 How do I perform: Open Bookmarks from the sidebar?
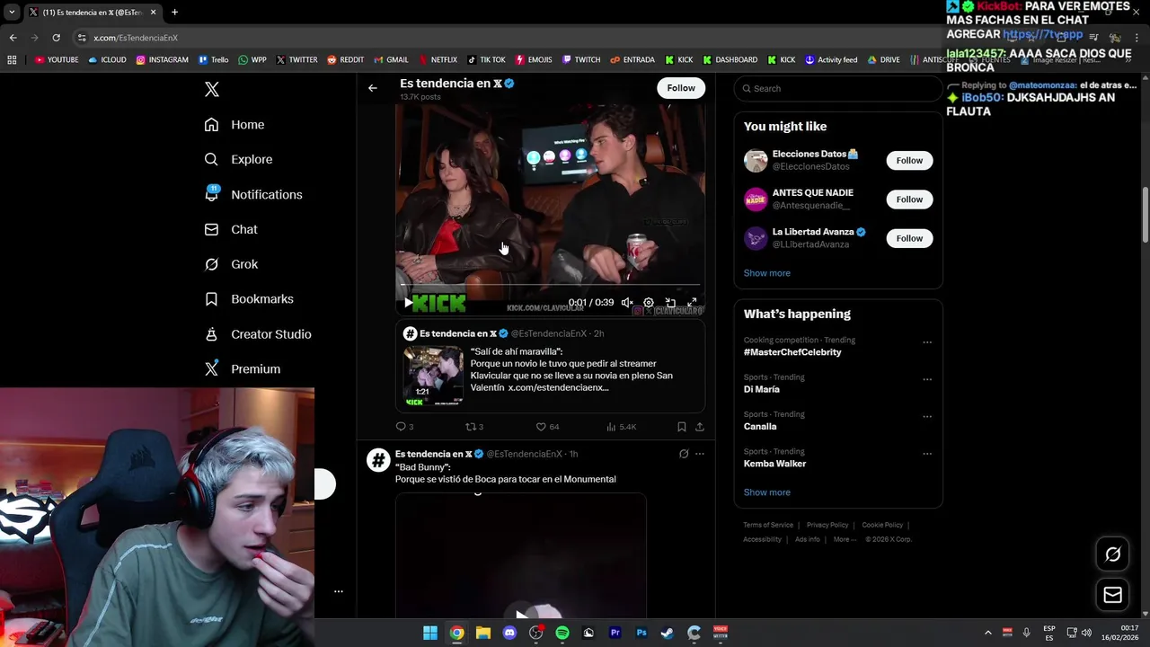click(x=249, y=298)
